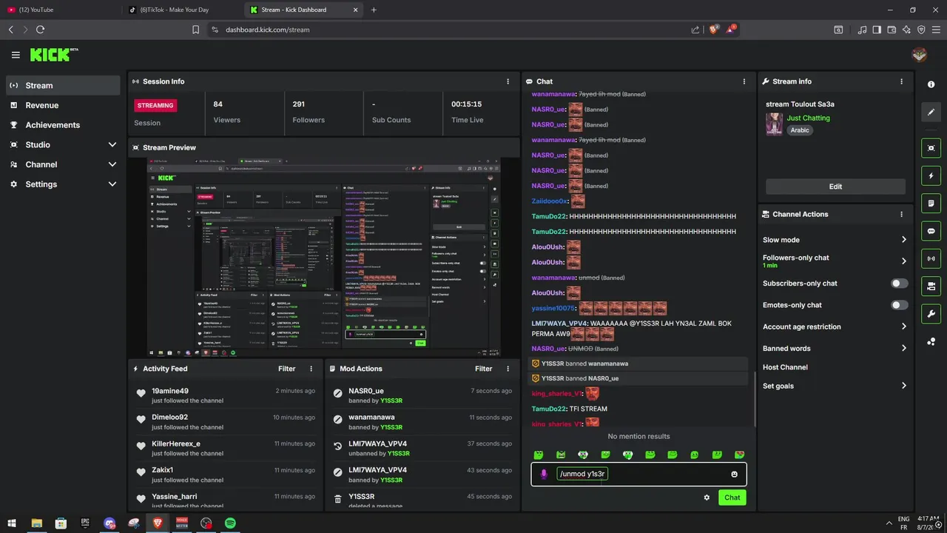Open Mod Actions Filter dropdown
This screenshot has height=533, width=947.
click(x=483, y=369)
